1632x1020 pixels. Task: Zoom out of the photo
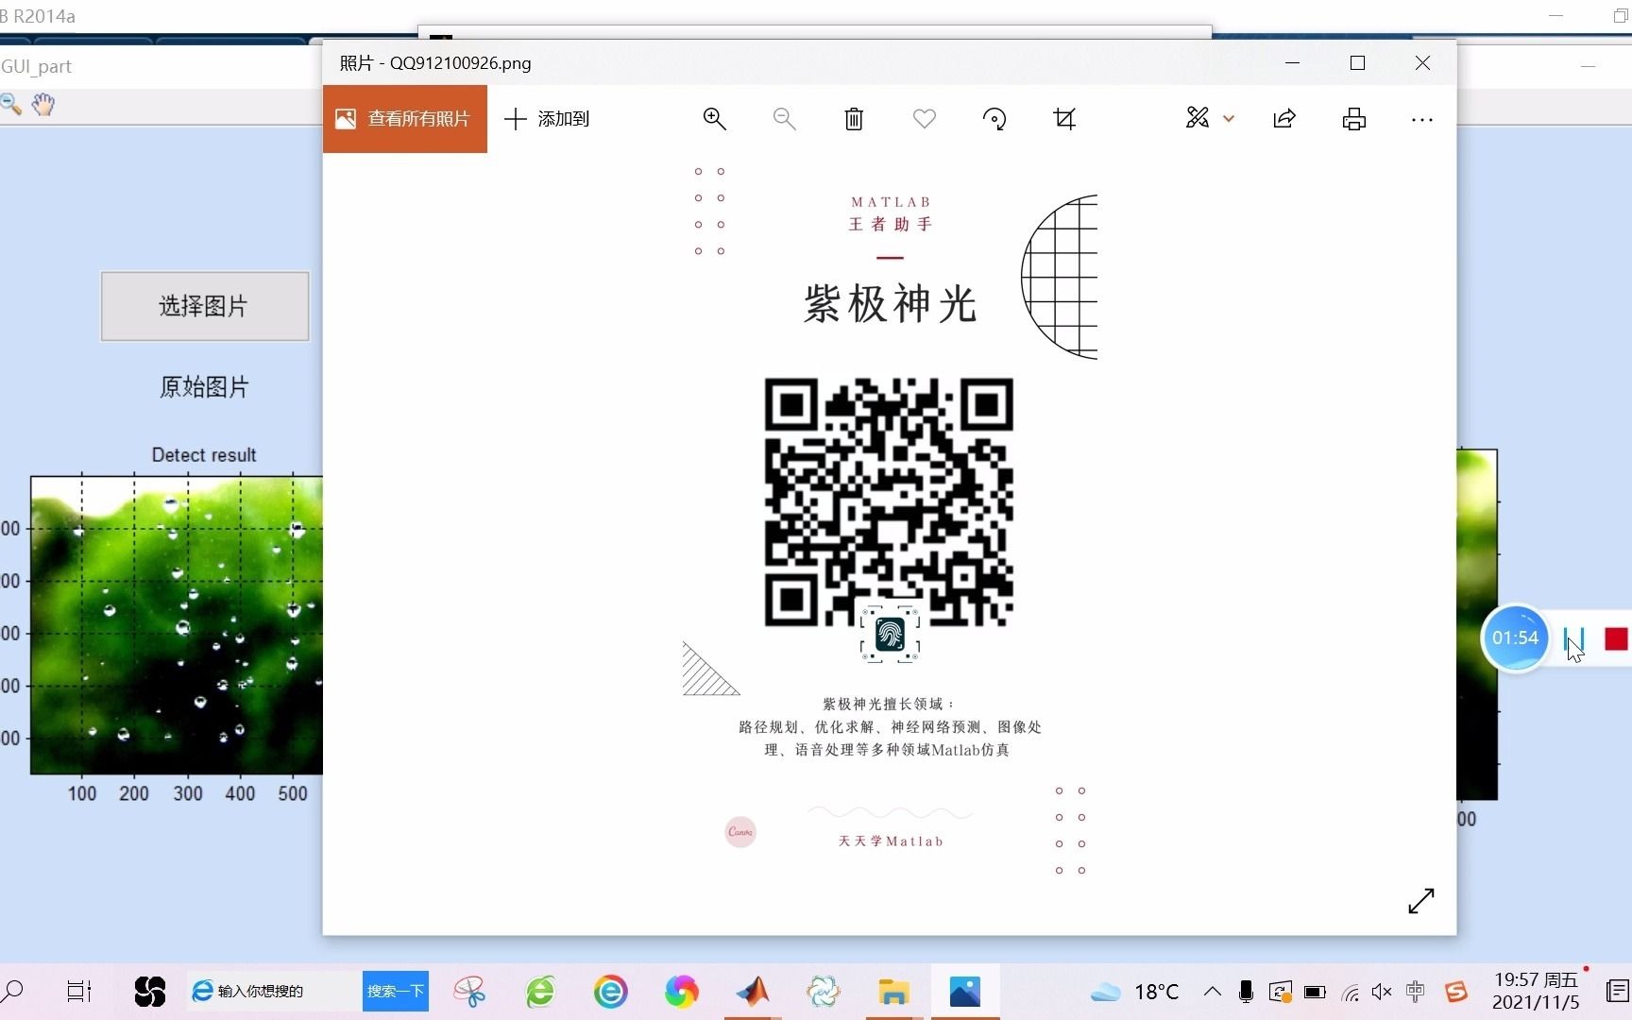[x=784, y=119]
